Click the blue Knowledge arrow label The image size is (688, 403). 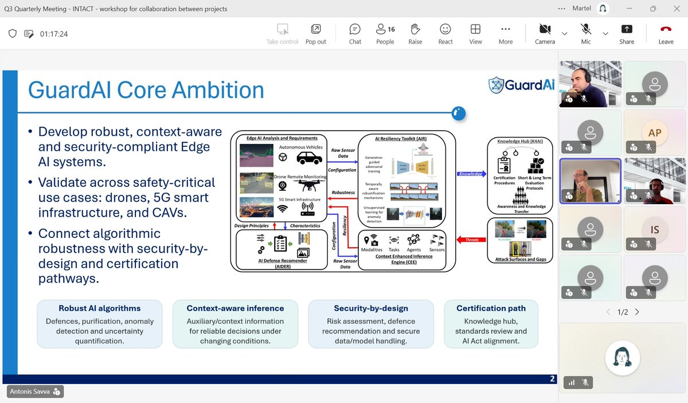[x=471, y=173]
